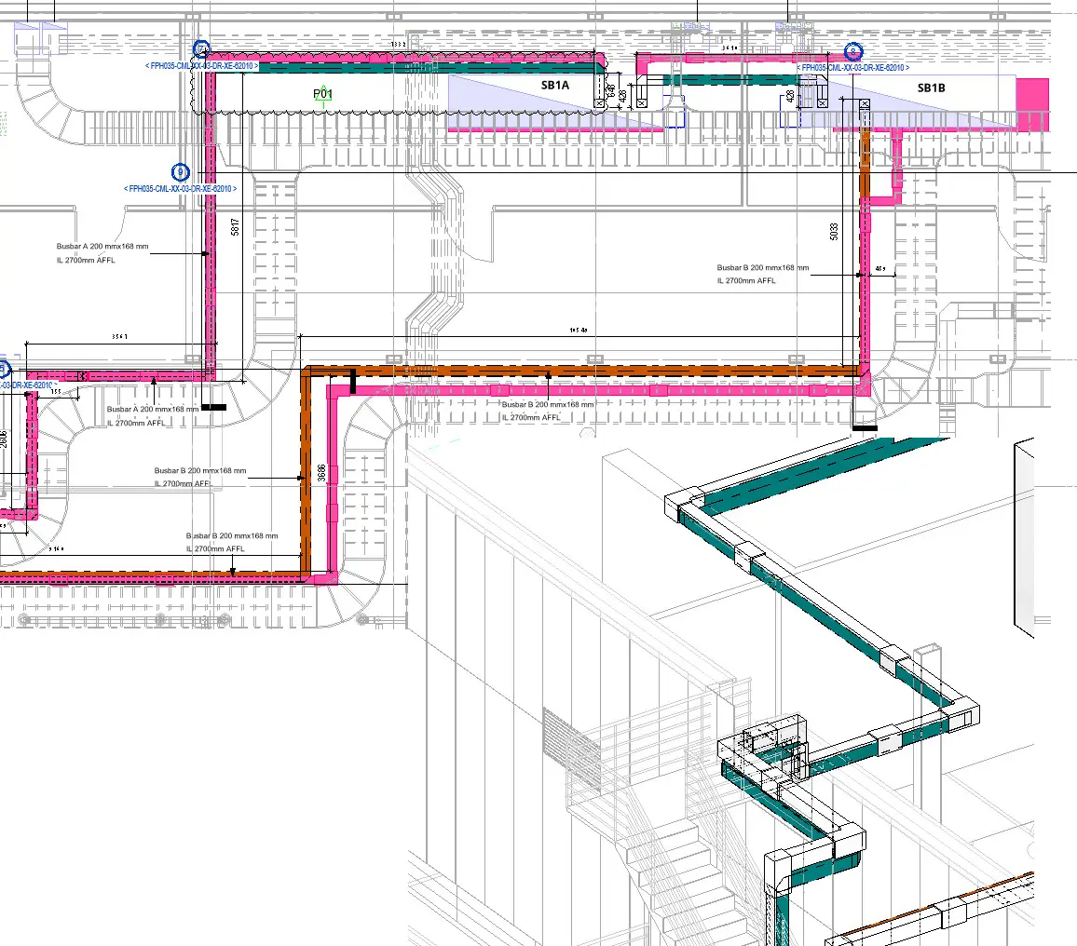1077x946 pixels.
Task: Select the 428 dimension left of SB1B
Action: [791, 96]
